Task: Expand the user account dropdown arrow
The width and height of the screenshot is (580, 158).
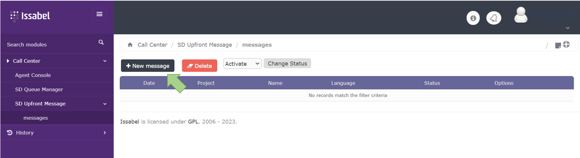Action: [567, 28]
